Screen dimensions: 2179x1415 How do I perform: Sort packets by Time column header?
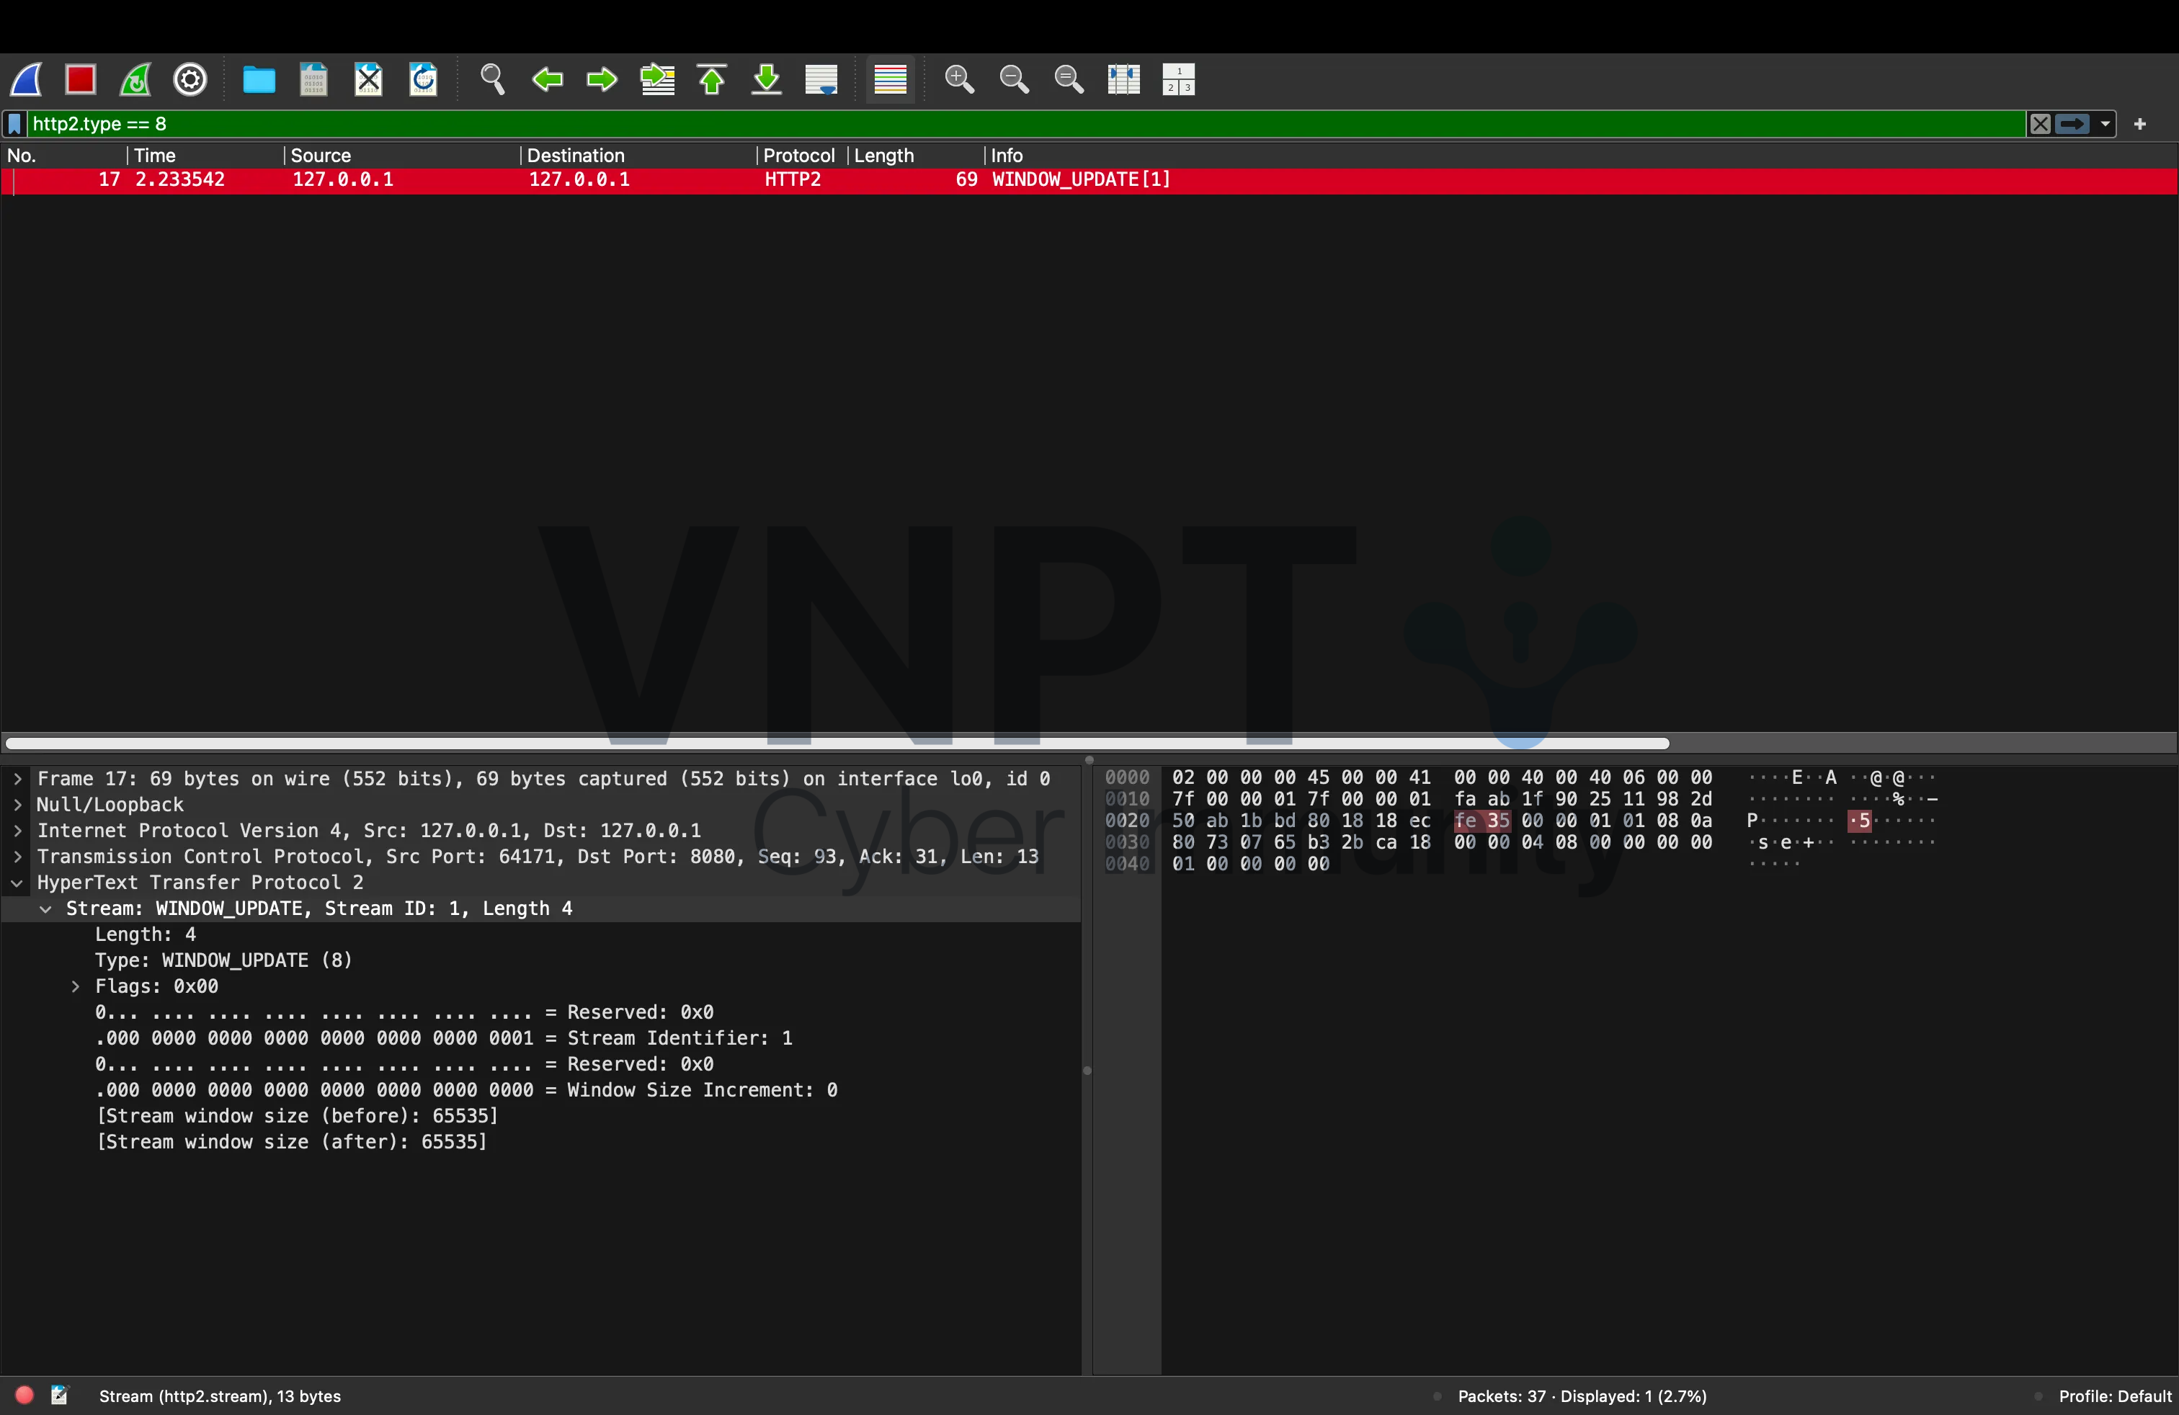pyautogui.click(x=156, y=156)
